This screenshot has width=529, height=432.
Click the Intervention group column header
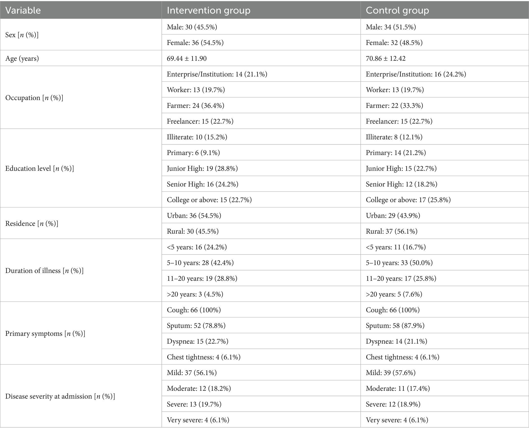point(208,10)
